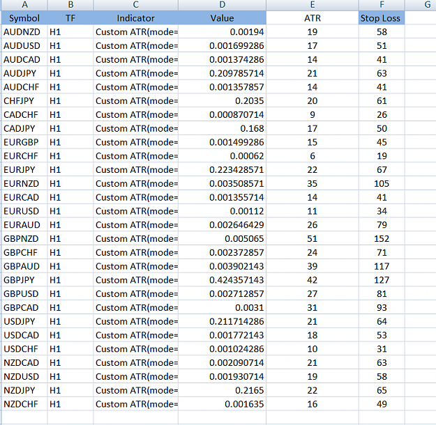This screenshot has height=425, width=436.
Task: Click the TF header cell
Action: [70, 18]
